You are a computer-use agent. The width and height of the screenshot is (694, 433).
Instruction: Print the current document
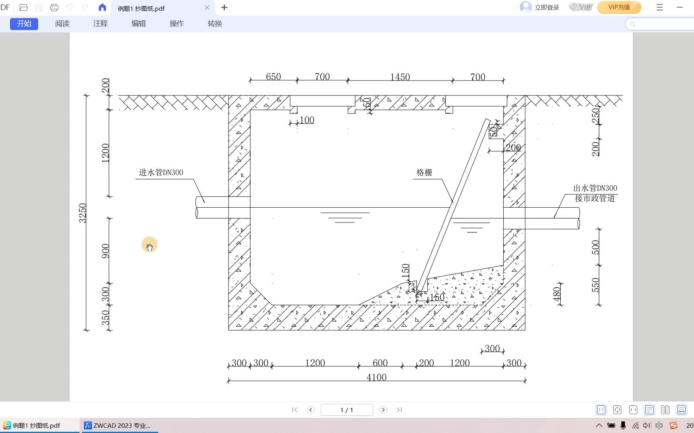tap(54, 7)
